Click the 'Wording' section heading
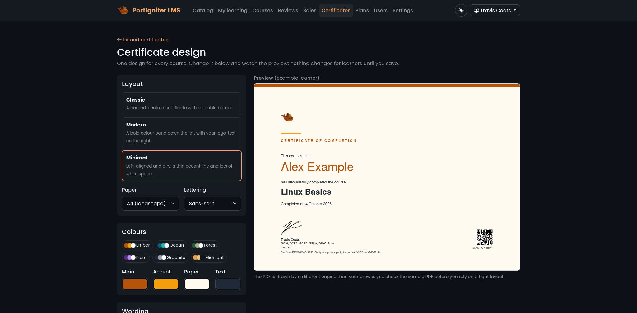 (135, 311)
